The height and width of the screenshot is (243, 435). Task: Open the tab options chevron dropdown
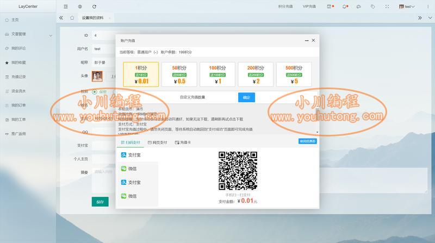coord(430,18)
